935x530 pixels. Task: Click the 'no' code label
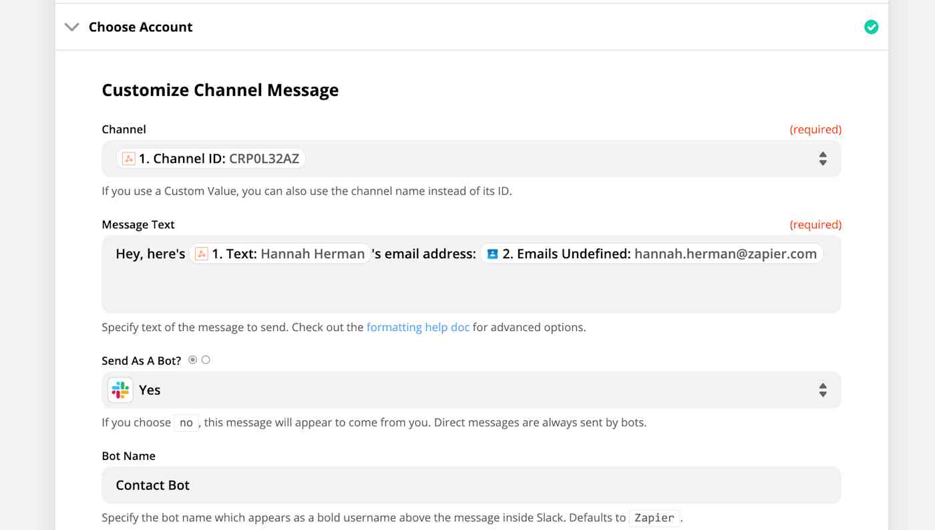point(186,423)
